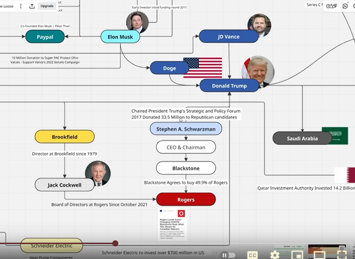
Task: Open the board three-dot options menu
Action: [x=21, y=6]
